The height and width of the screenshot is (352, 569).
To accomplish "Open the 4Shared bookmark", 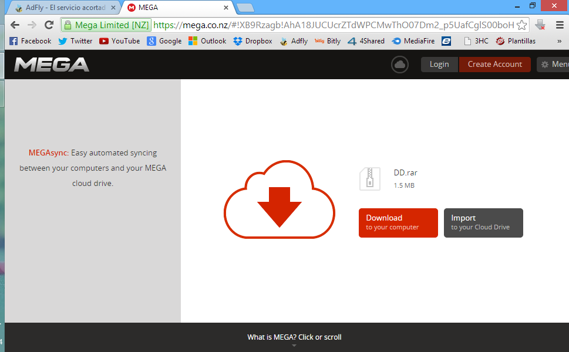I will coord(366,41).
